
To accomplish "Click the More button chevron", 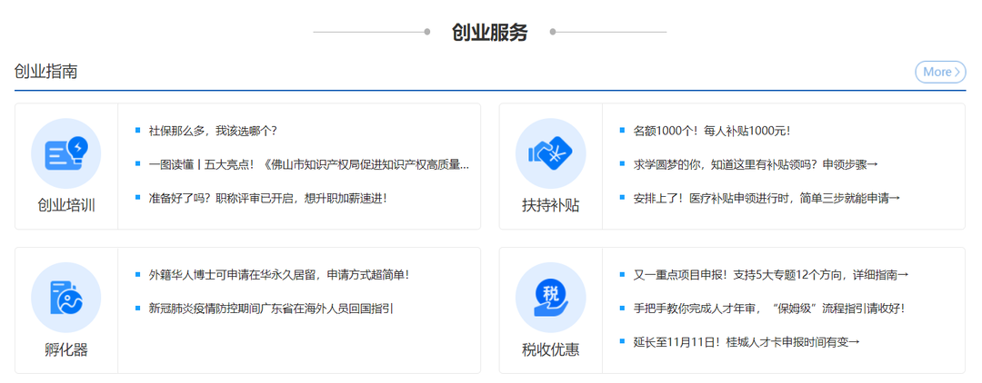I will [x=957, y=72].
